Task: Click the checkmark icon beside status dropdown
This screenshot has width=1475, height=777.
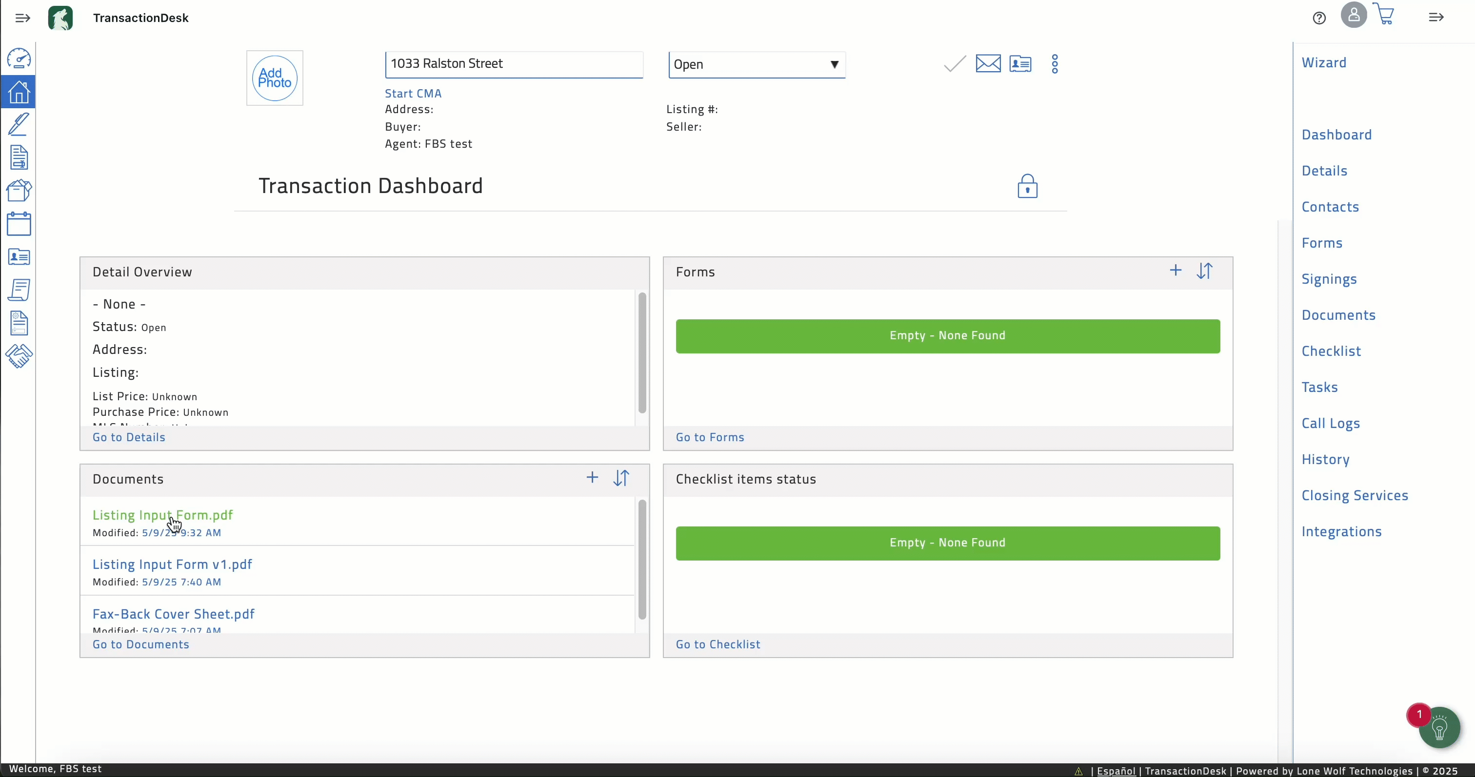Action: (x=955, y=63)
